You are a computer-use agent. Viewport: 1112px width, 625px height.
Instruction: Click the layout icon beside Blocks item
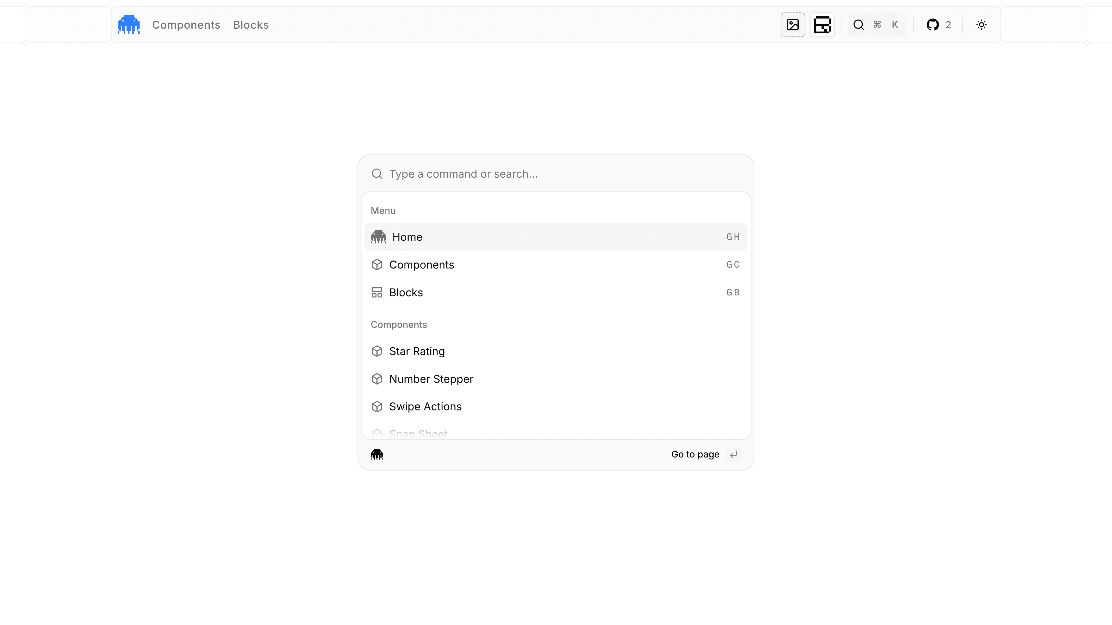pos(377,293)
